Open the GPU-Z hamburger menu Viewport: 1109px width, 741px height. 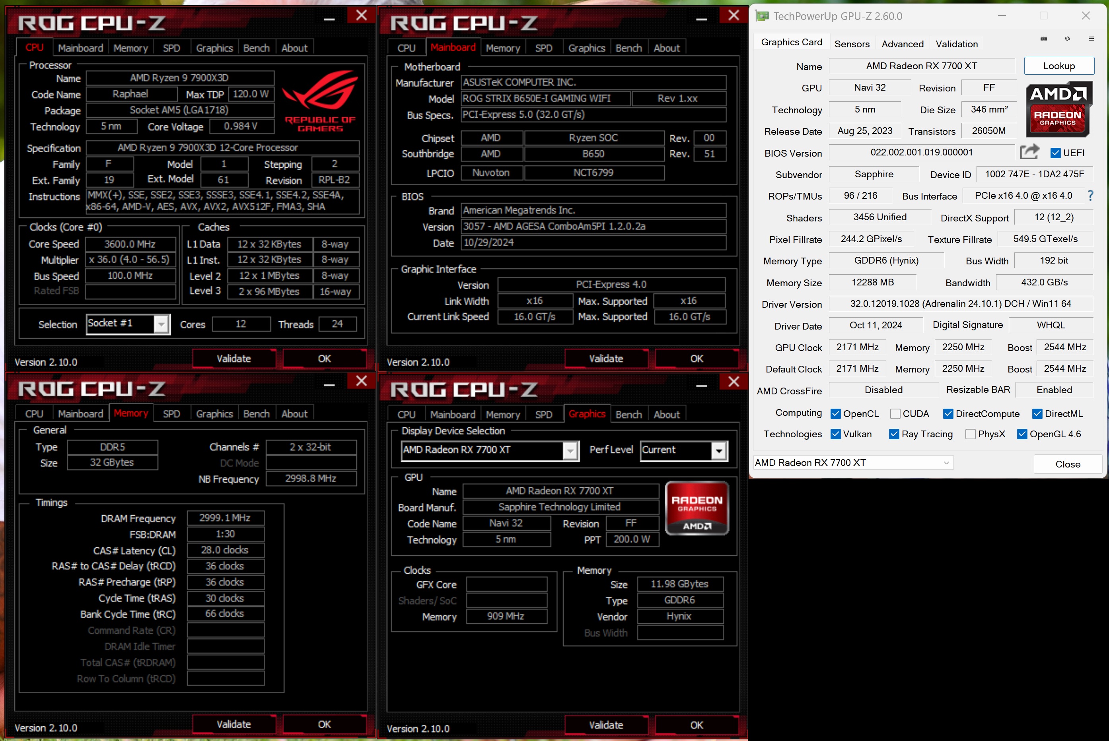tap(1091, 39)
